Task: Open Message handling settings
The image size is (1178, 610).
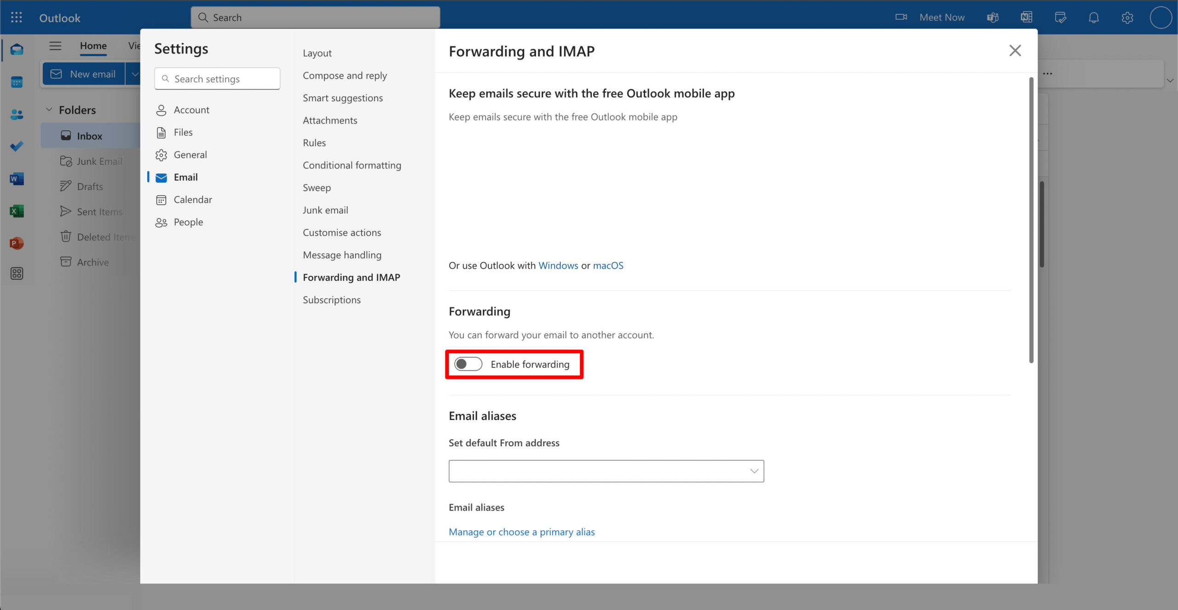Action: (x=342, y=255)
